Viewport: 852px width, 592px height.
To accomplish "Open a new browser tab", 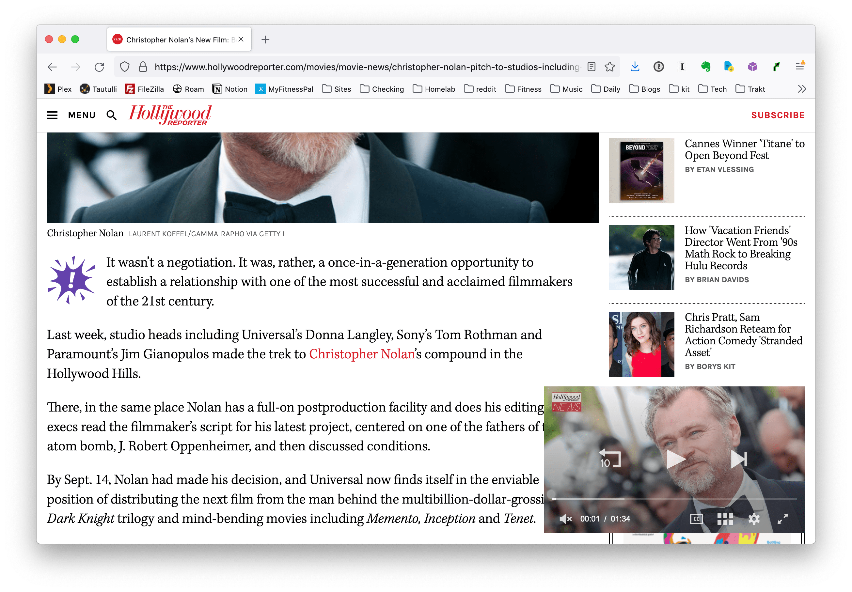I will tap(265, 39).
